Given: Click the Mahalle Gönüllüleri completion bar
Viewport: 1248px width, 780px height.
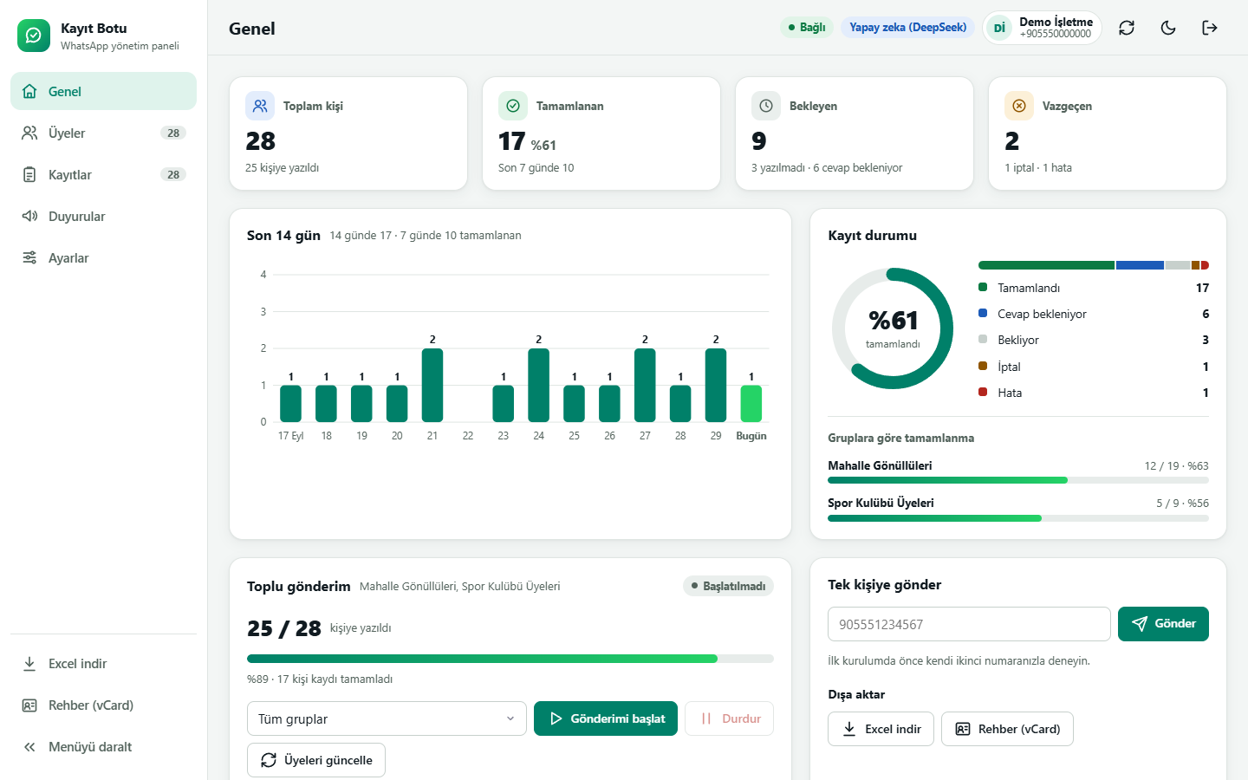Looking at the screenshot, I should coord(1018,479).
